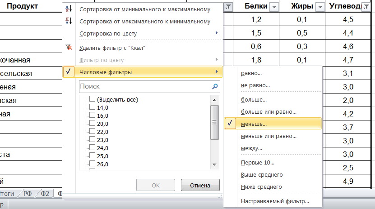The width and height of the screenshot is (375, 209).
Task: Click scroll-up arrow of the values list
Action: point(215,98)
